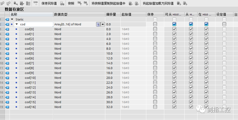The width and height of the screenshot is (238, 120).
Task: Click the lock icon right of 保持实际值
Action: coord(62,3)
